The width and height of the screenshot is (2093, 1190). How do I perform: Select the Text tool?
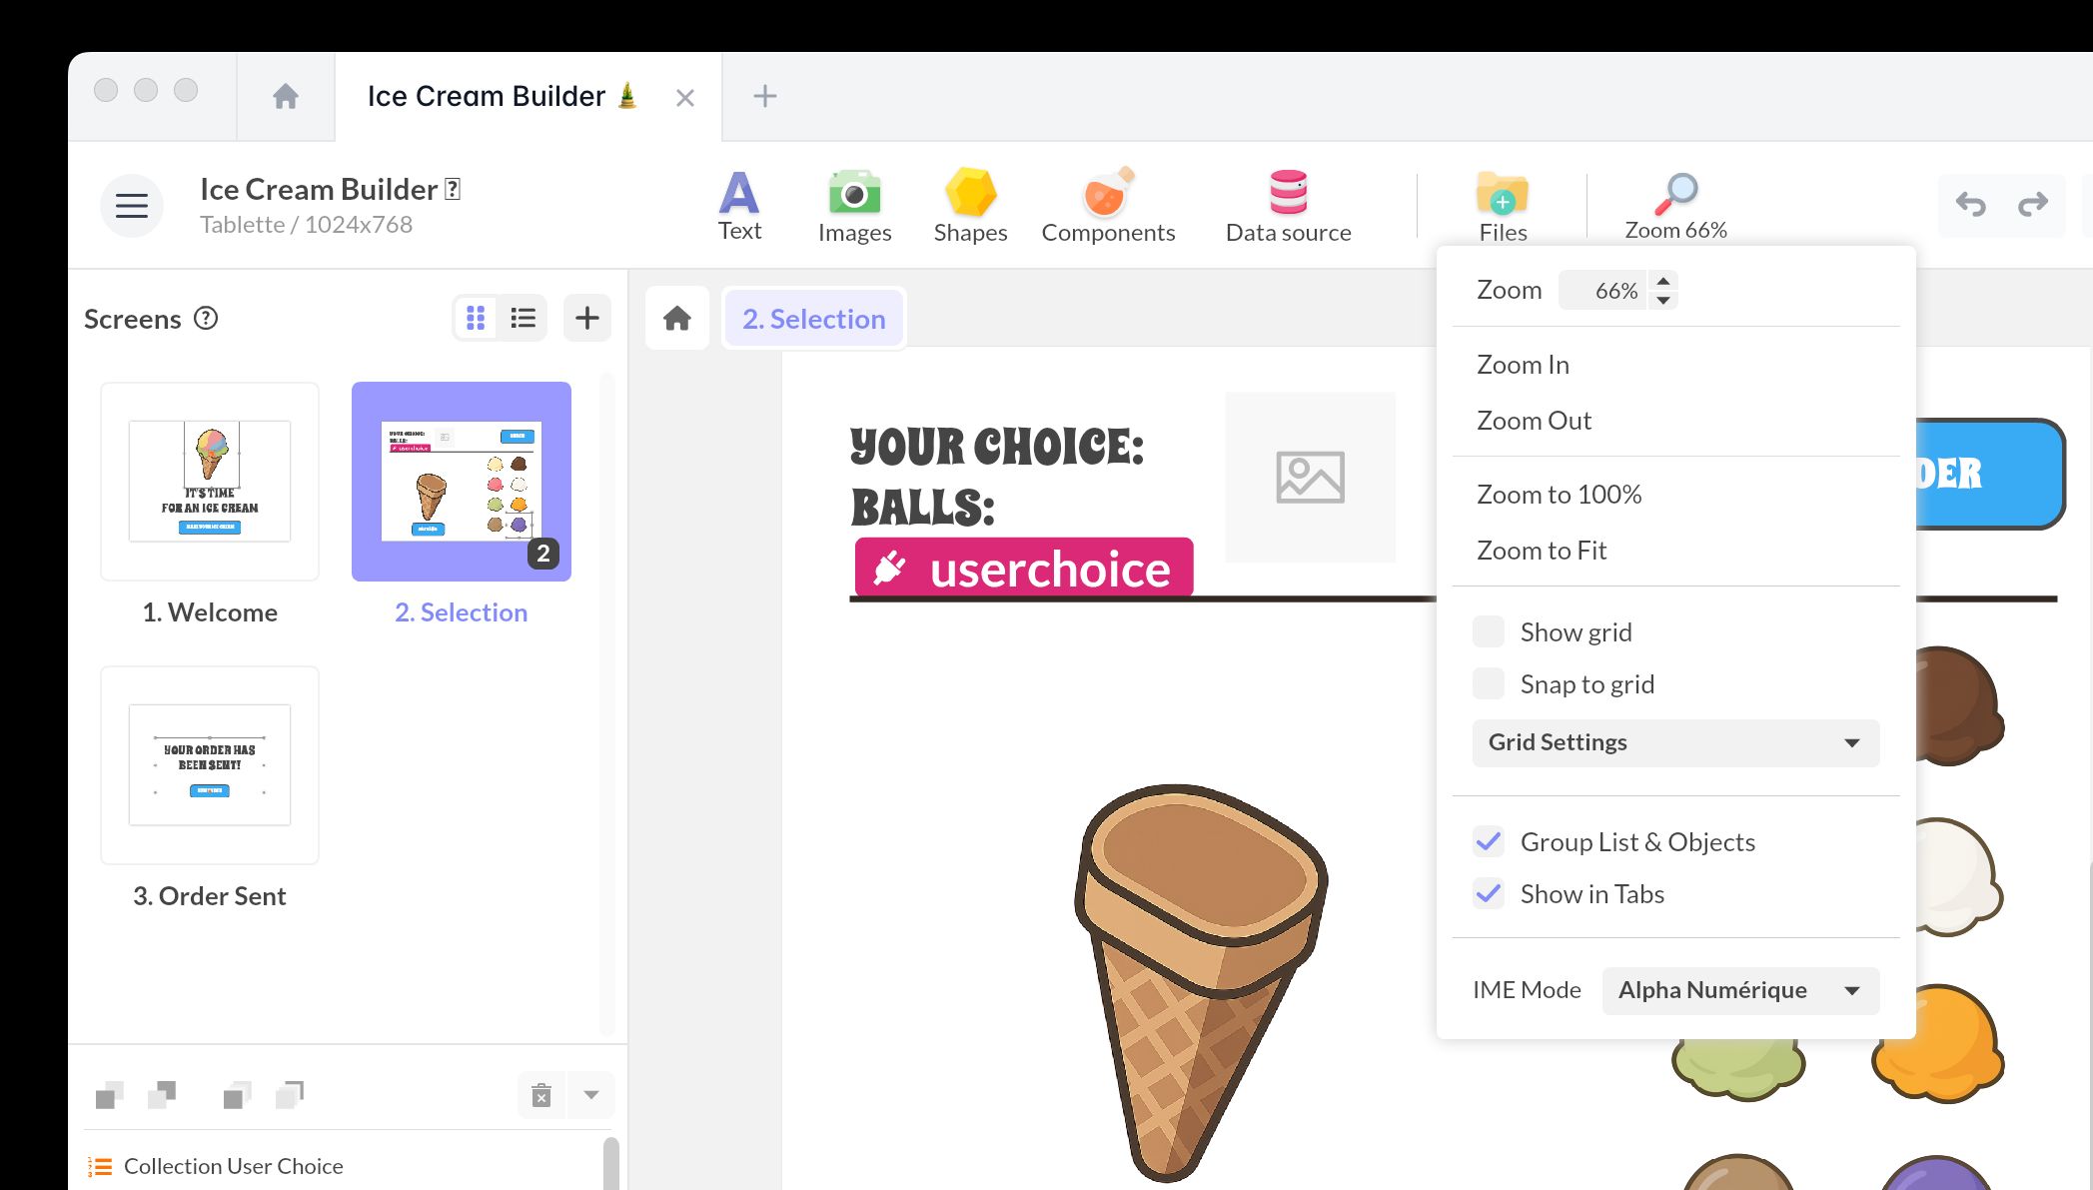tap(739, 205)
